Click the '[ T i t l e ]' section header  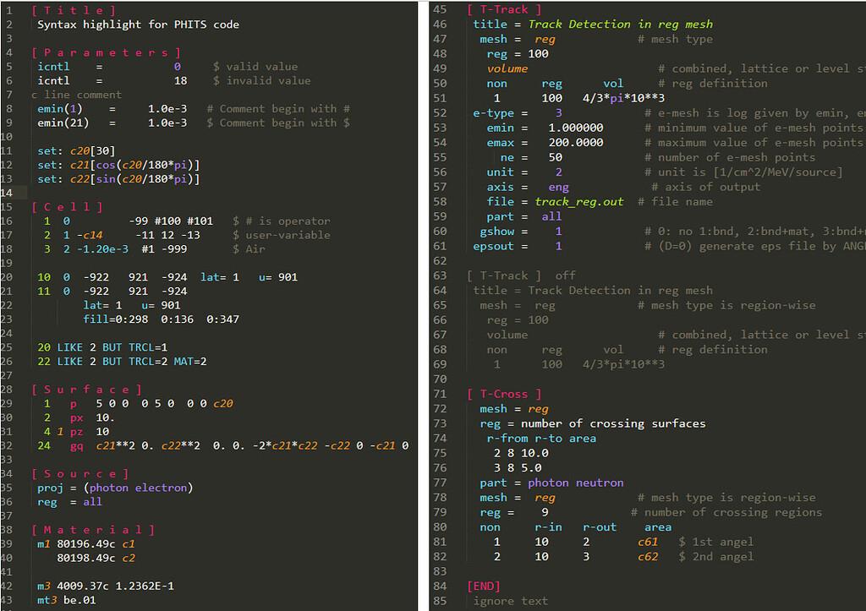[74, 10]
